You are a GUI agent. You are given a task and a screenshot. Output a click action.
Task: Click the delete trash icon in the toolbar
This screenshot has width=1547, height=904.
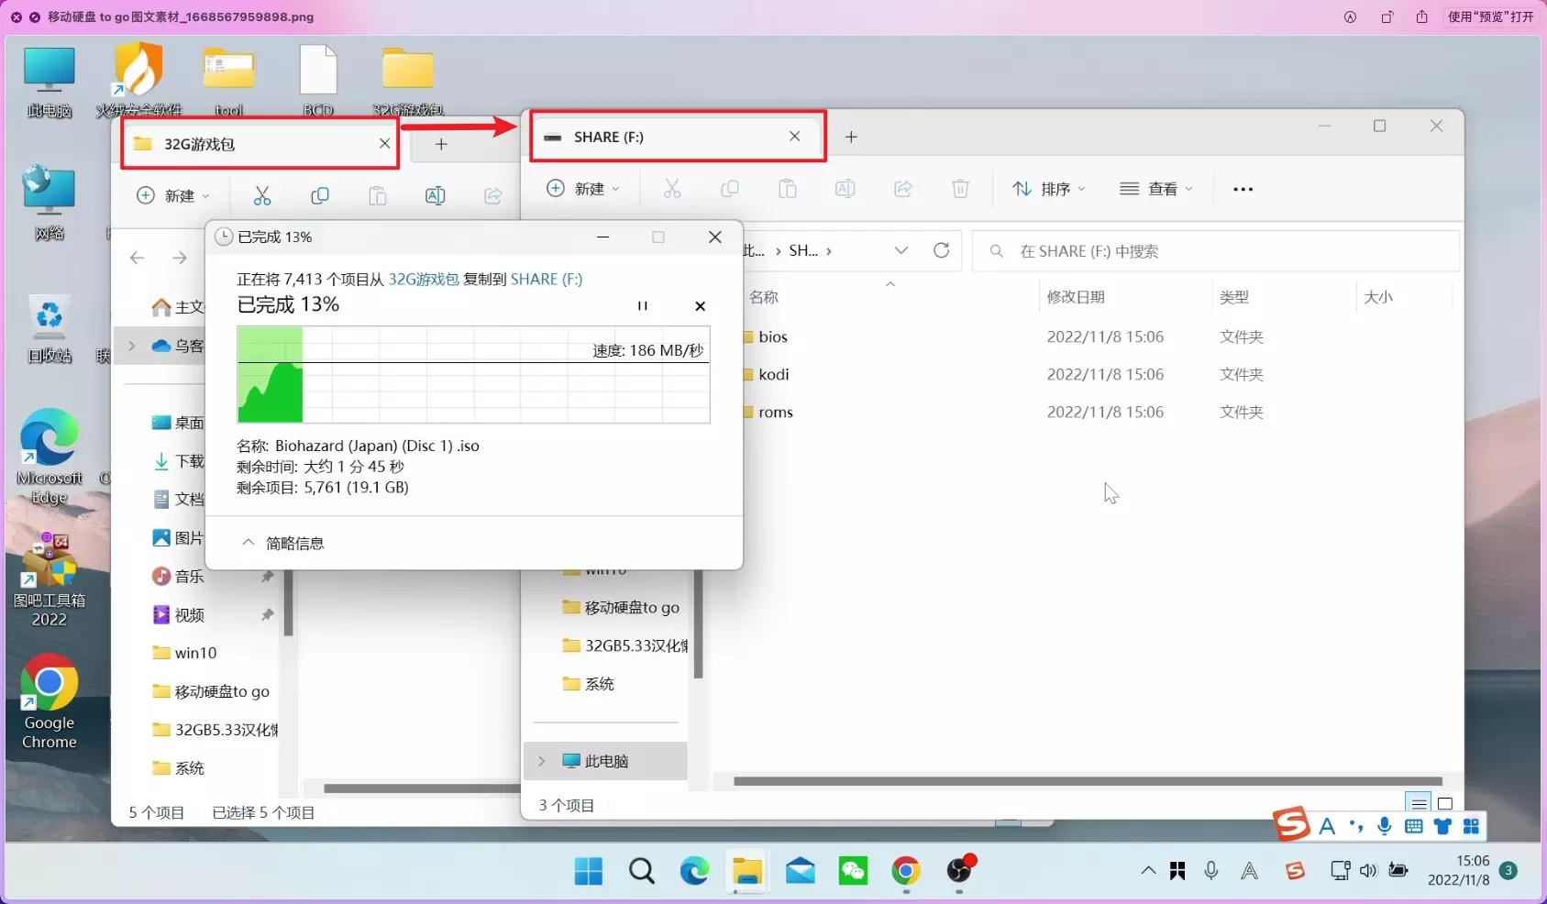(960, 189)
